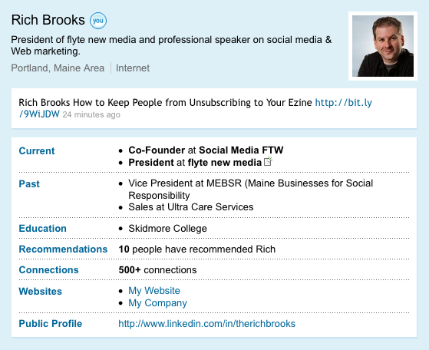Image resolution: width=429 pixels, height=350 pixels.
Task: Select the Current section heading
Action: 37,151
